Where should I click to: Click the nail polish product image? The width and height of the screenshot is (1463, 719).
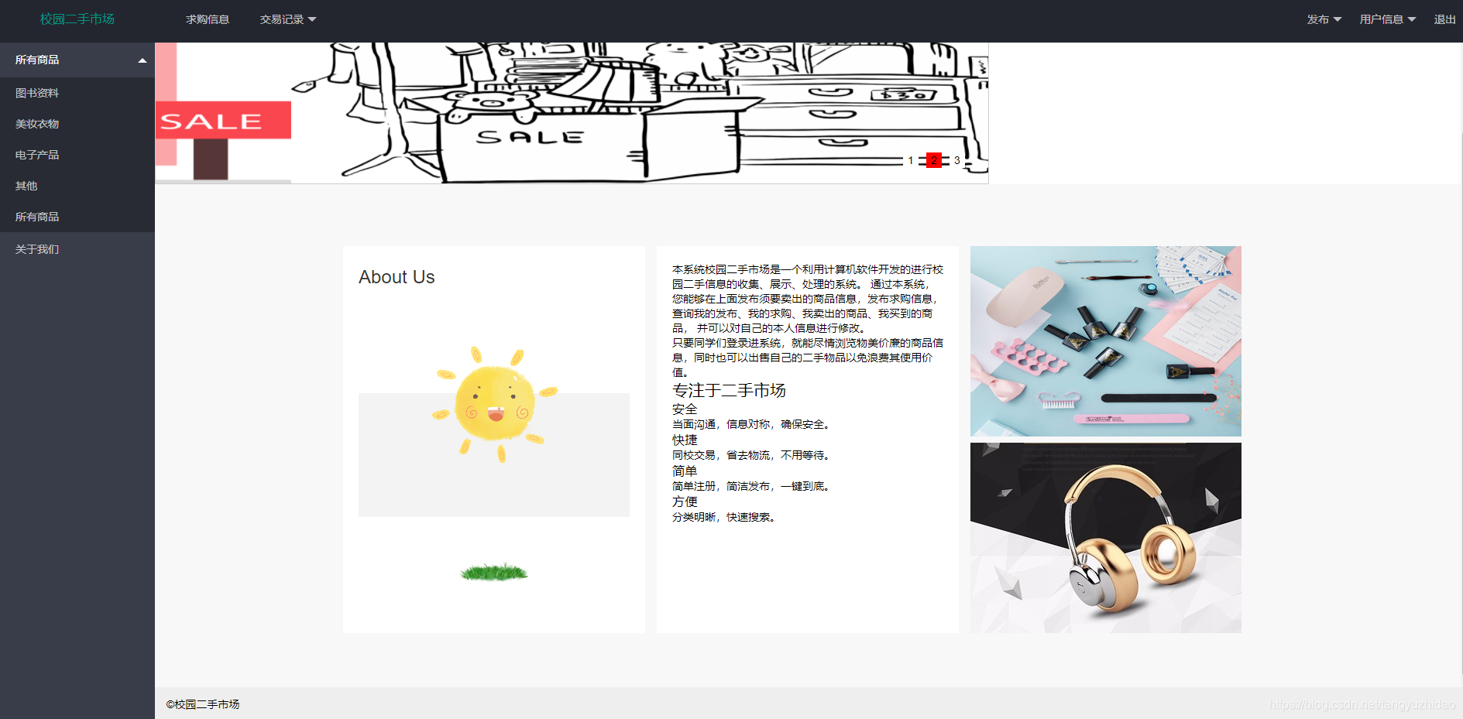tap(1105, 341)
